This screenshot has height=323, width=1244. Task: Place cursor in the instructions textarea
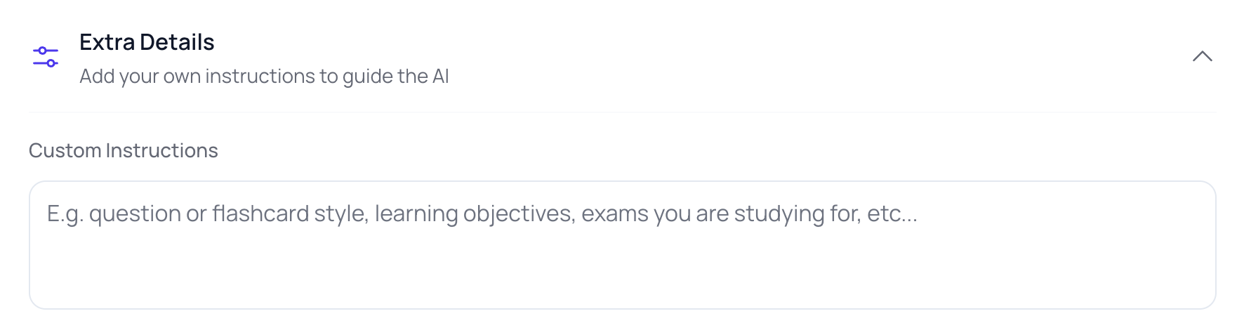click(622, 245)
